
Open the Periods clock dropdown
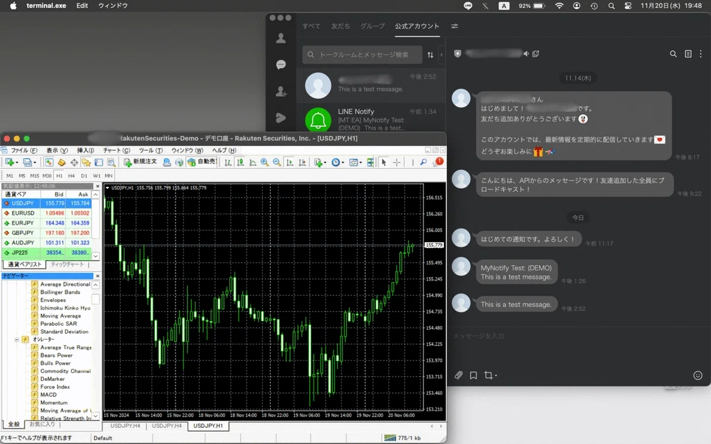(338, 162)
